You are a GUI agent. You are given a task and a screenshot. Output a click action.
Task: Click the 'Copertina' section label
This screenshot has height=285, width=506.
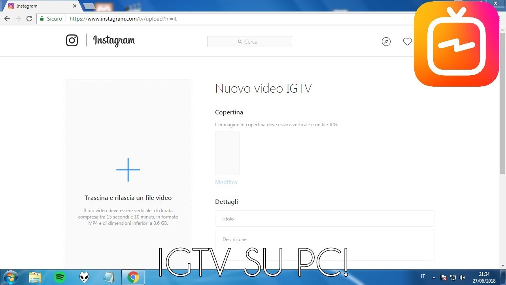point(229,112)
